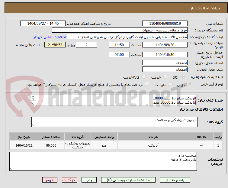Click the گروه کالا text area

(114, 122)
